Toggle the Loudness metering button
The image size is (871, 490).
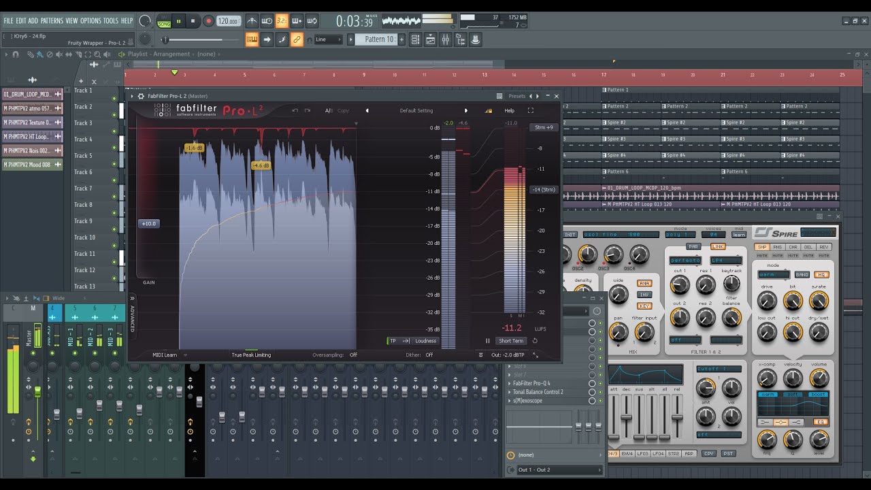pos(425,341)
